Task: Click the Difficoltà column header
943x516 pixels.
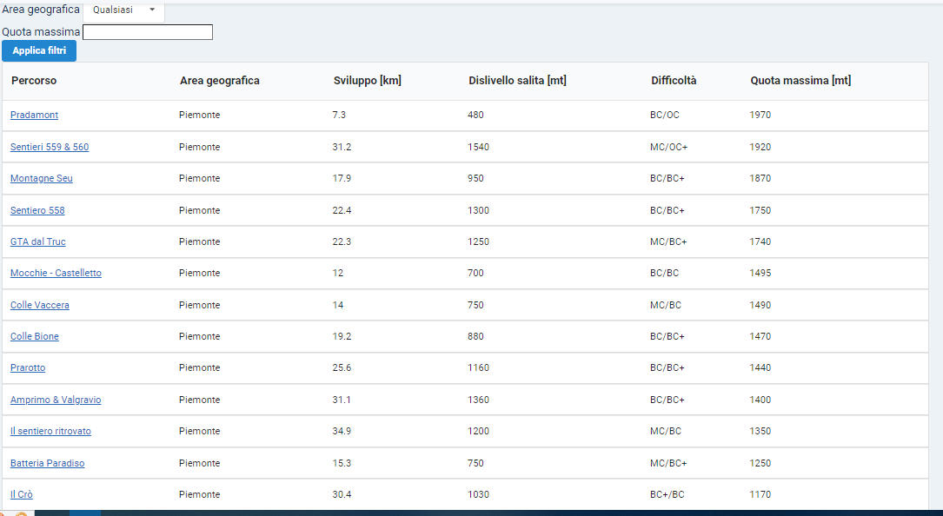Action: tap(674, 81)
